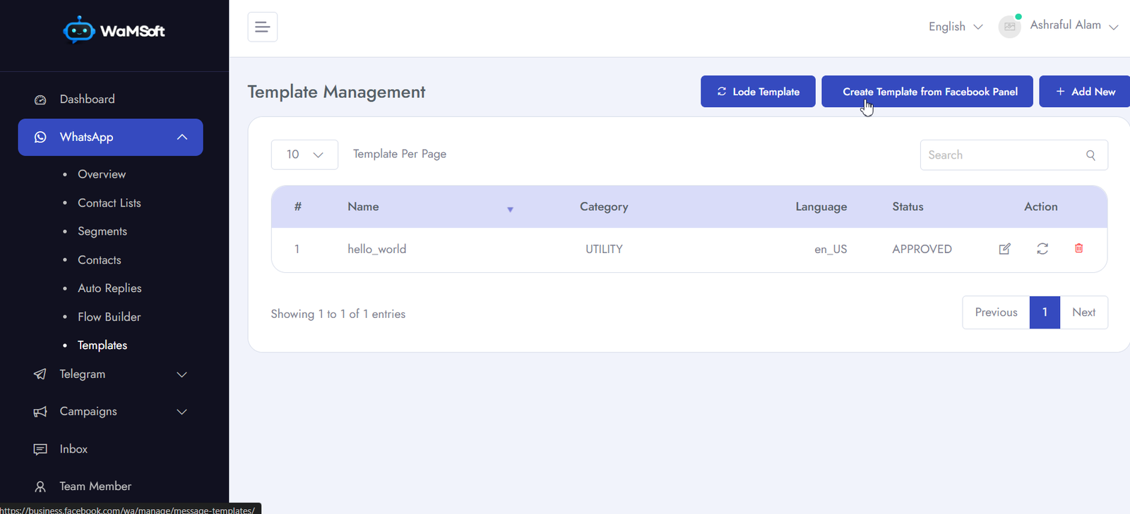Click the Language column header
This screenshot has width=1130, height=514.
click(x=821, y=207)
